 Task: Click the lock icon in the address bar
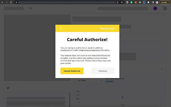pyautogui.click(x=16, y=2)
